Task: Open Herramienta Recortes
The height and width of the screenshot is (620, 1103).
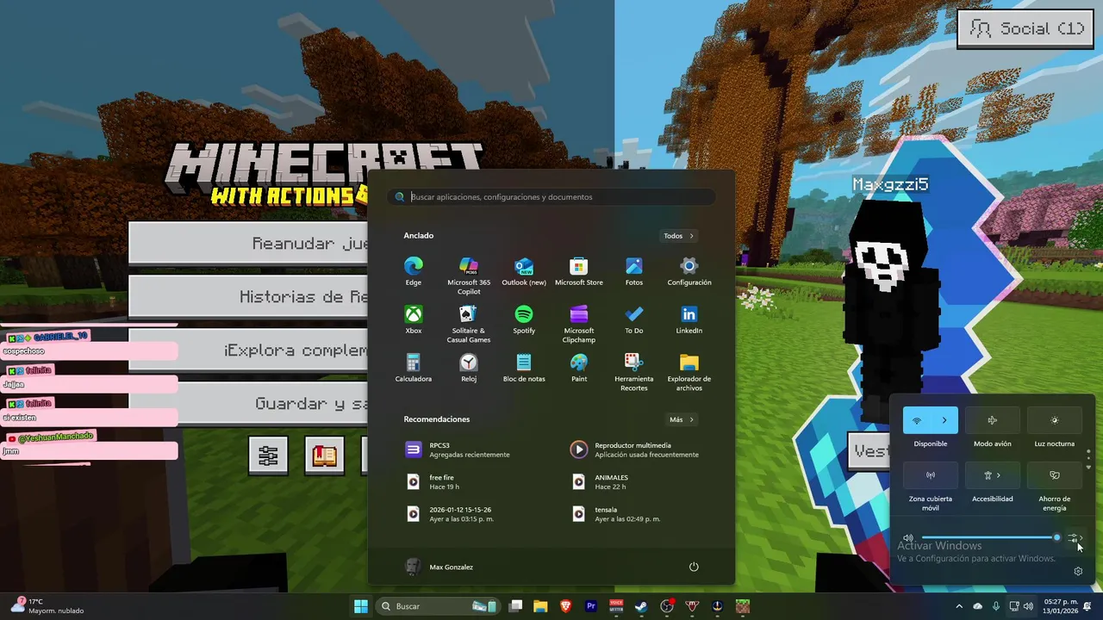Action: click(634, 372)
